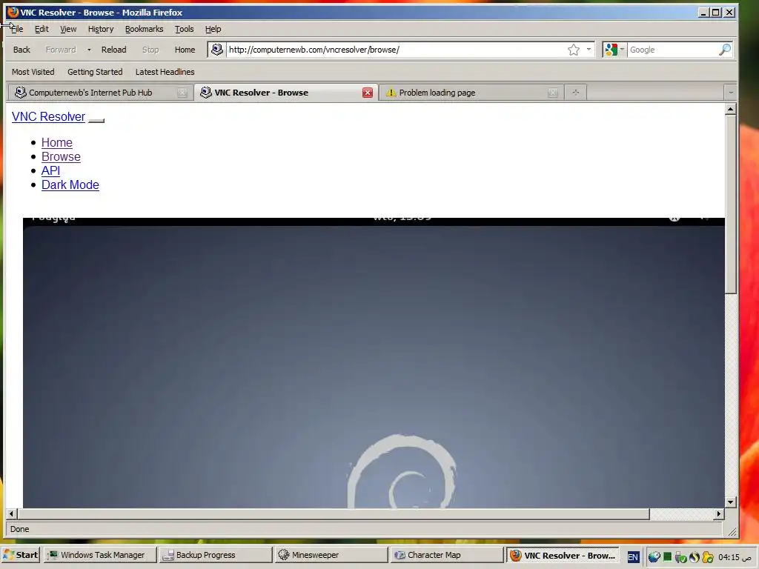Follow the VNC Resolver heading link
This screenshot has height=569, width=759.
coord(48,116)
